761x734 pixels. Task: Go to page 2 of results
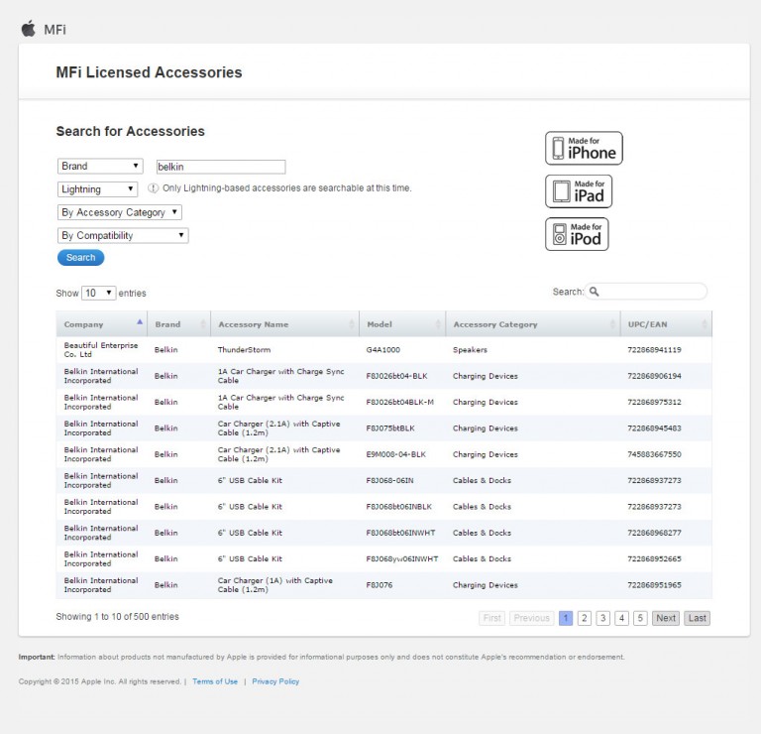(x=585, y=618)
